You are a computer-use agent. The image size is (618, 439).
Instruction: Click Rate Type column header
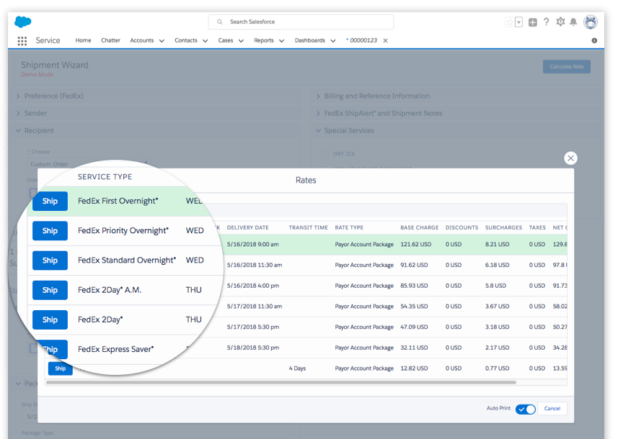(349, 227)
